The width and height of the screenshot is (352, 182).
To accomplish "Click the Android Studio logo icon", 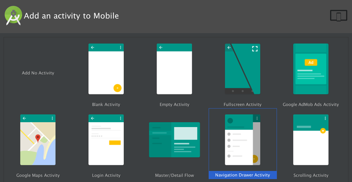I will coord(13,16).
